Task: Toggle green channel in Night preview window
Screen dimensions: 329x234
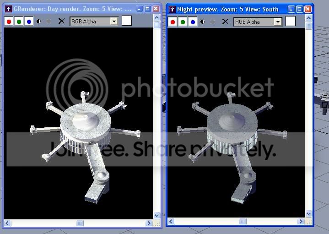Action: [x=183, y=22]
